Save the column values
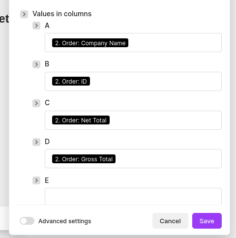Image resolution: width=236 pixels, height=238 pixels. [x=207, y=221]
